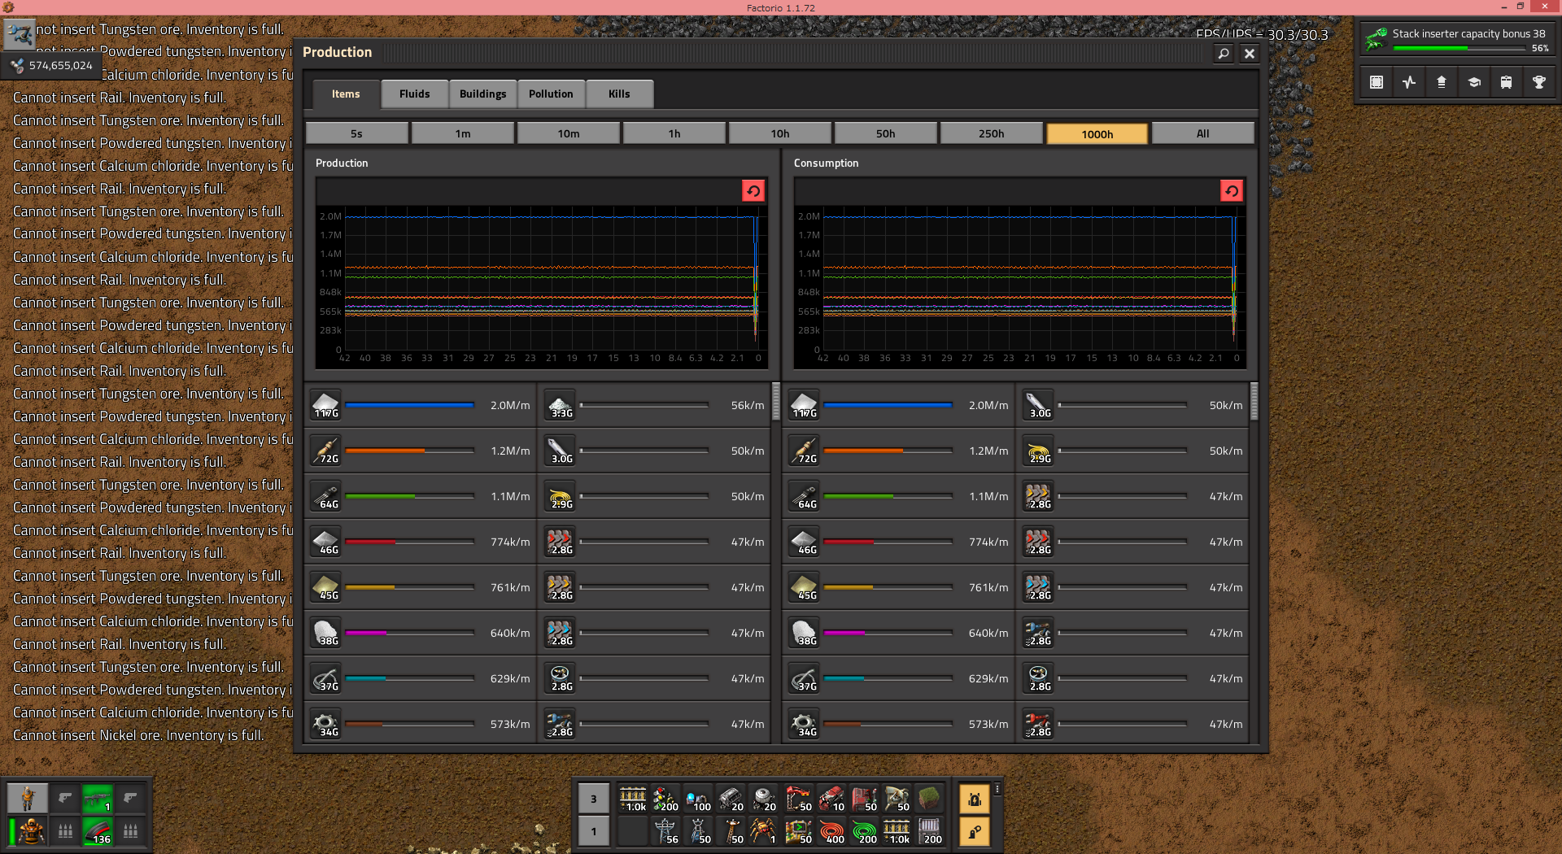
Task: Open the blueprint library shortcut icon
Action: 1377,82
